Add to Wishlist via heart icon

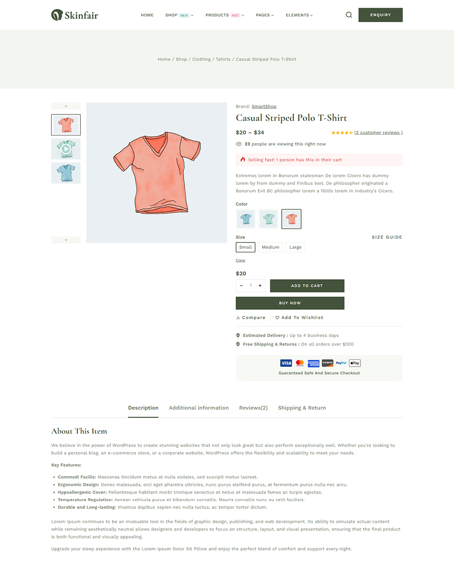tap(277, 318)
